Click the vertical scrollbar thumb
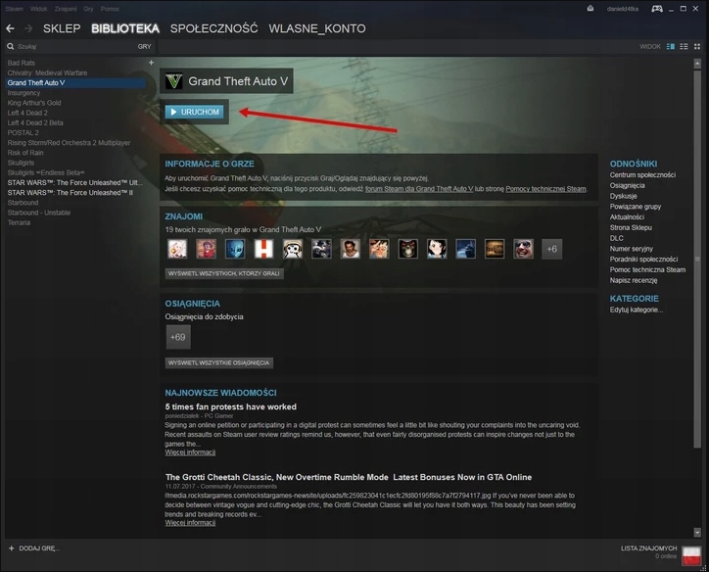The height and width of the screenshot is (572, 709). point(697,260)
